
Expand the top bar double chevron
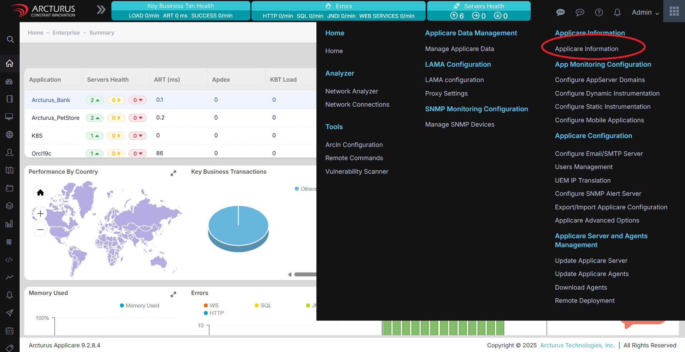101,10
